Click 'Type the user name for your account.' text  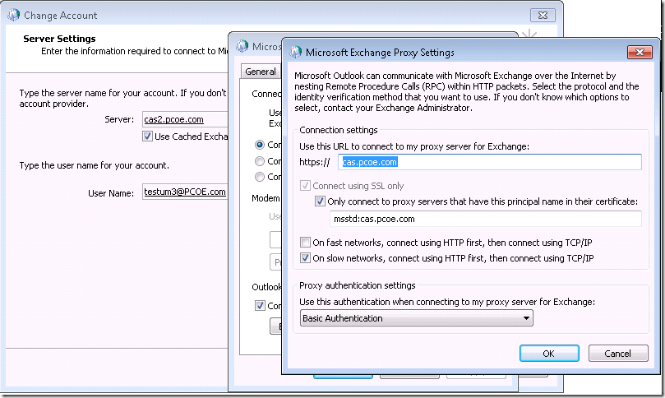[x=95, y=165]
